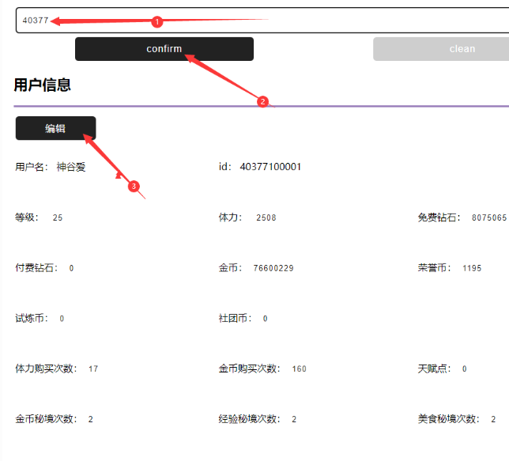Select id value 40377100001

tap(270, 167)
